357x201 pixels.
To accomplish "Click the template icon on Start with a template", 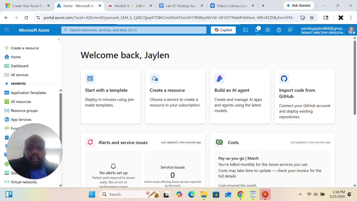I will click(90, 79).
